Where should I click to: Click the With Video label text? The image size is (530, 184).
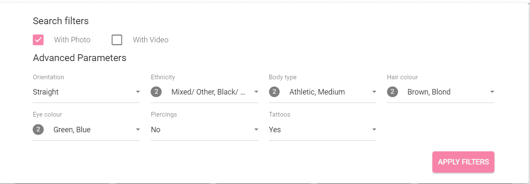(x=151, y=40)
